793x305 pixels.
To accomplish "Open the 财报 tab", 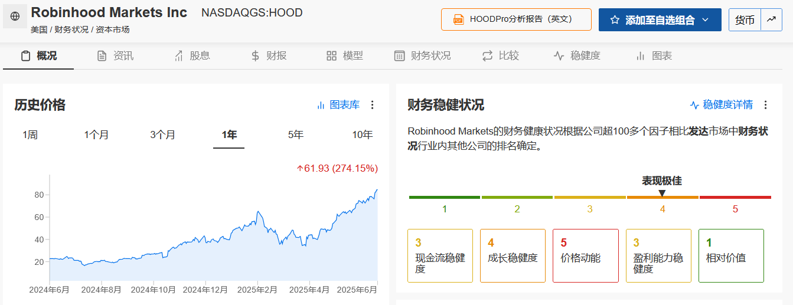I will 269,56.
